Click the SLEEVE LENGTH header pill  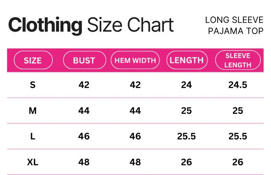click(238, 60)
